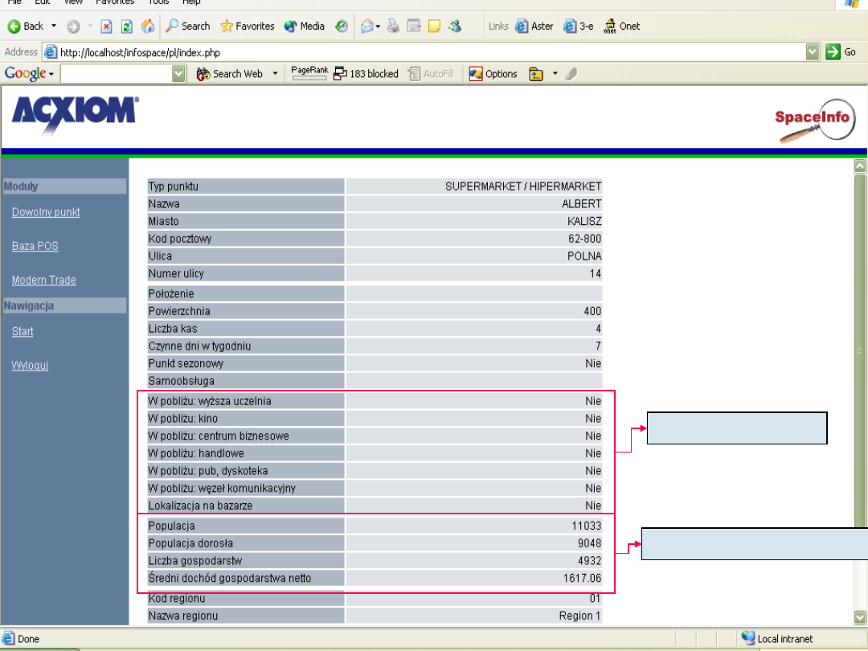Open the Favorites menu in menu bar

(115, 2)
